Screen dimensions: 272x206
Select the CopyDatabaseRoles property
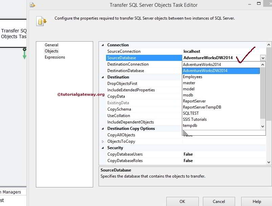(x=144, y=161)
